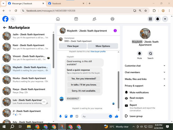
Task: Collapse the Privacy & support section
Action: click(145, 86)
